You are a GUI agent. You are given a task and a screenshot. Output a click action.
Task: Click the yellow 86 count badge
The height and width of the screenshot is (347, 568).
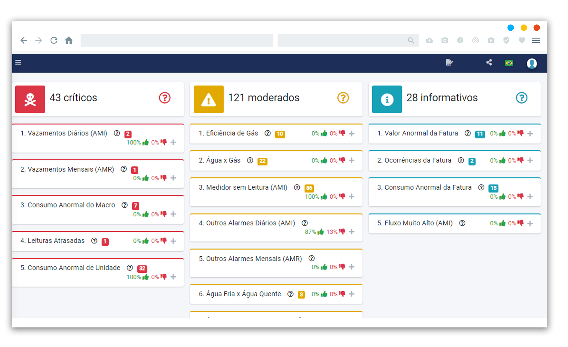309,188
